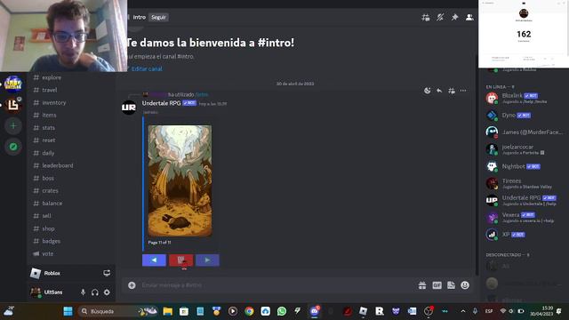Image resolution: width=569 pixels, height=320 pixels.
Task: Toggle notification settings bell in header
Action: [440, 17]
